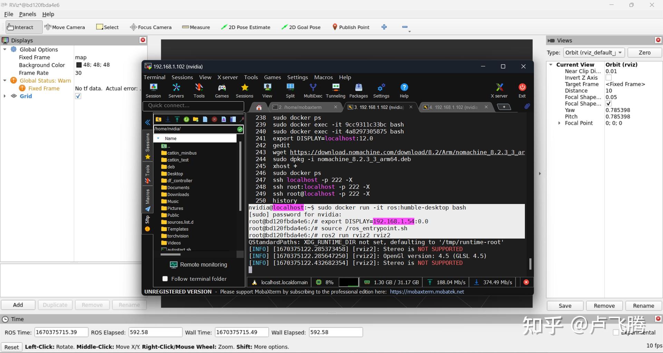Uncheck the Grid display checkbox
This screenshot has height=353, width=663.
[78, 96]
